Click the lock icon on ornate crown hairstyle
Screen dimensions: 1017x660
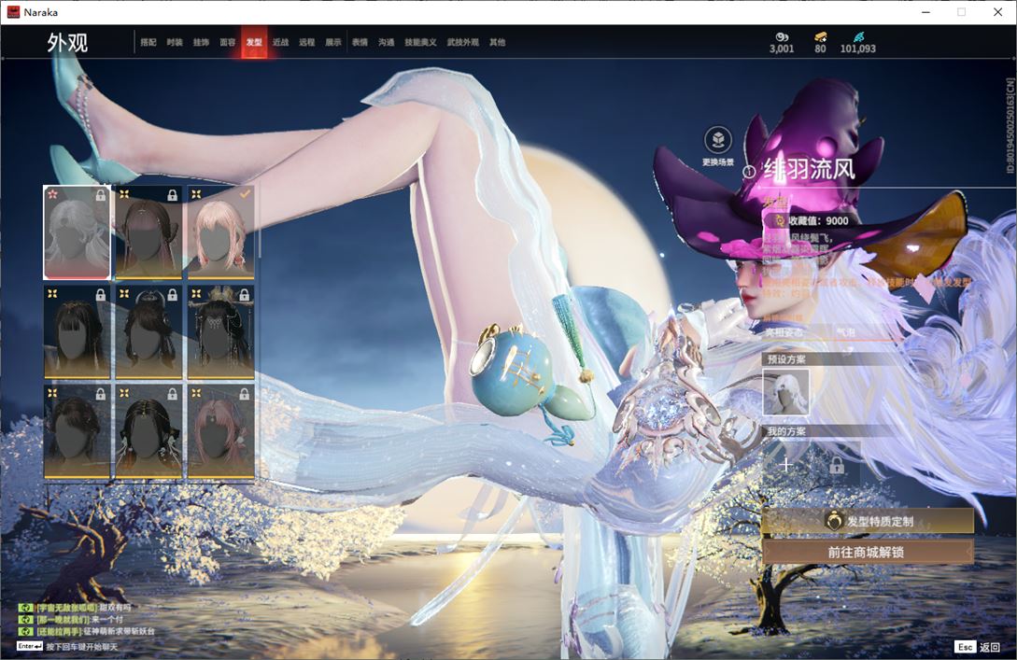point(245,294)
